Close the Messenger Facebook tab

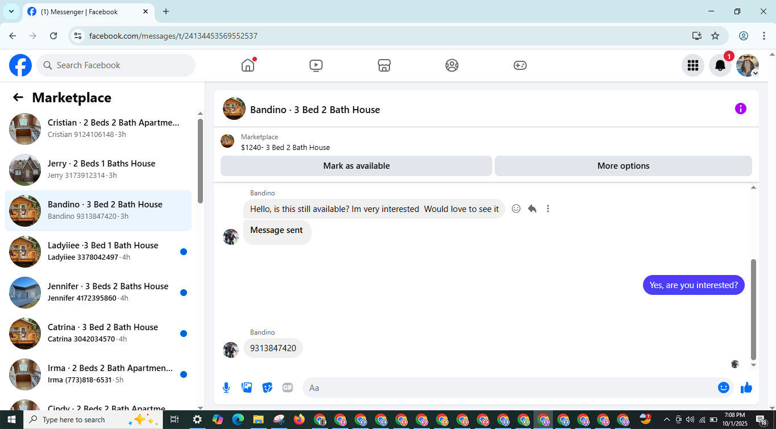[x=146, y=11]
